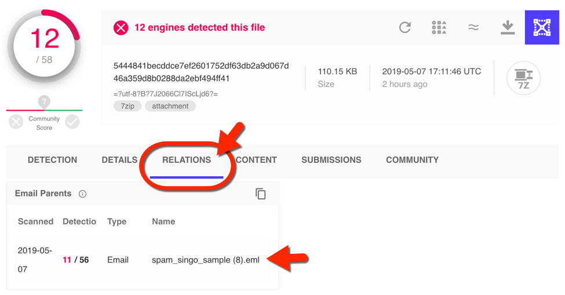Click the 7zip tag
The image size is (565, 295).
coord(127,106)
